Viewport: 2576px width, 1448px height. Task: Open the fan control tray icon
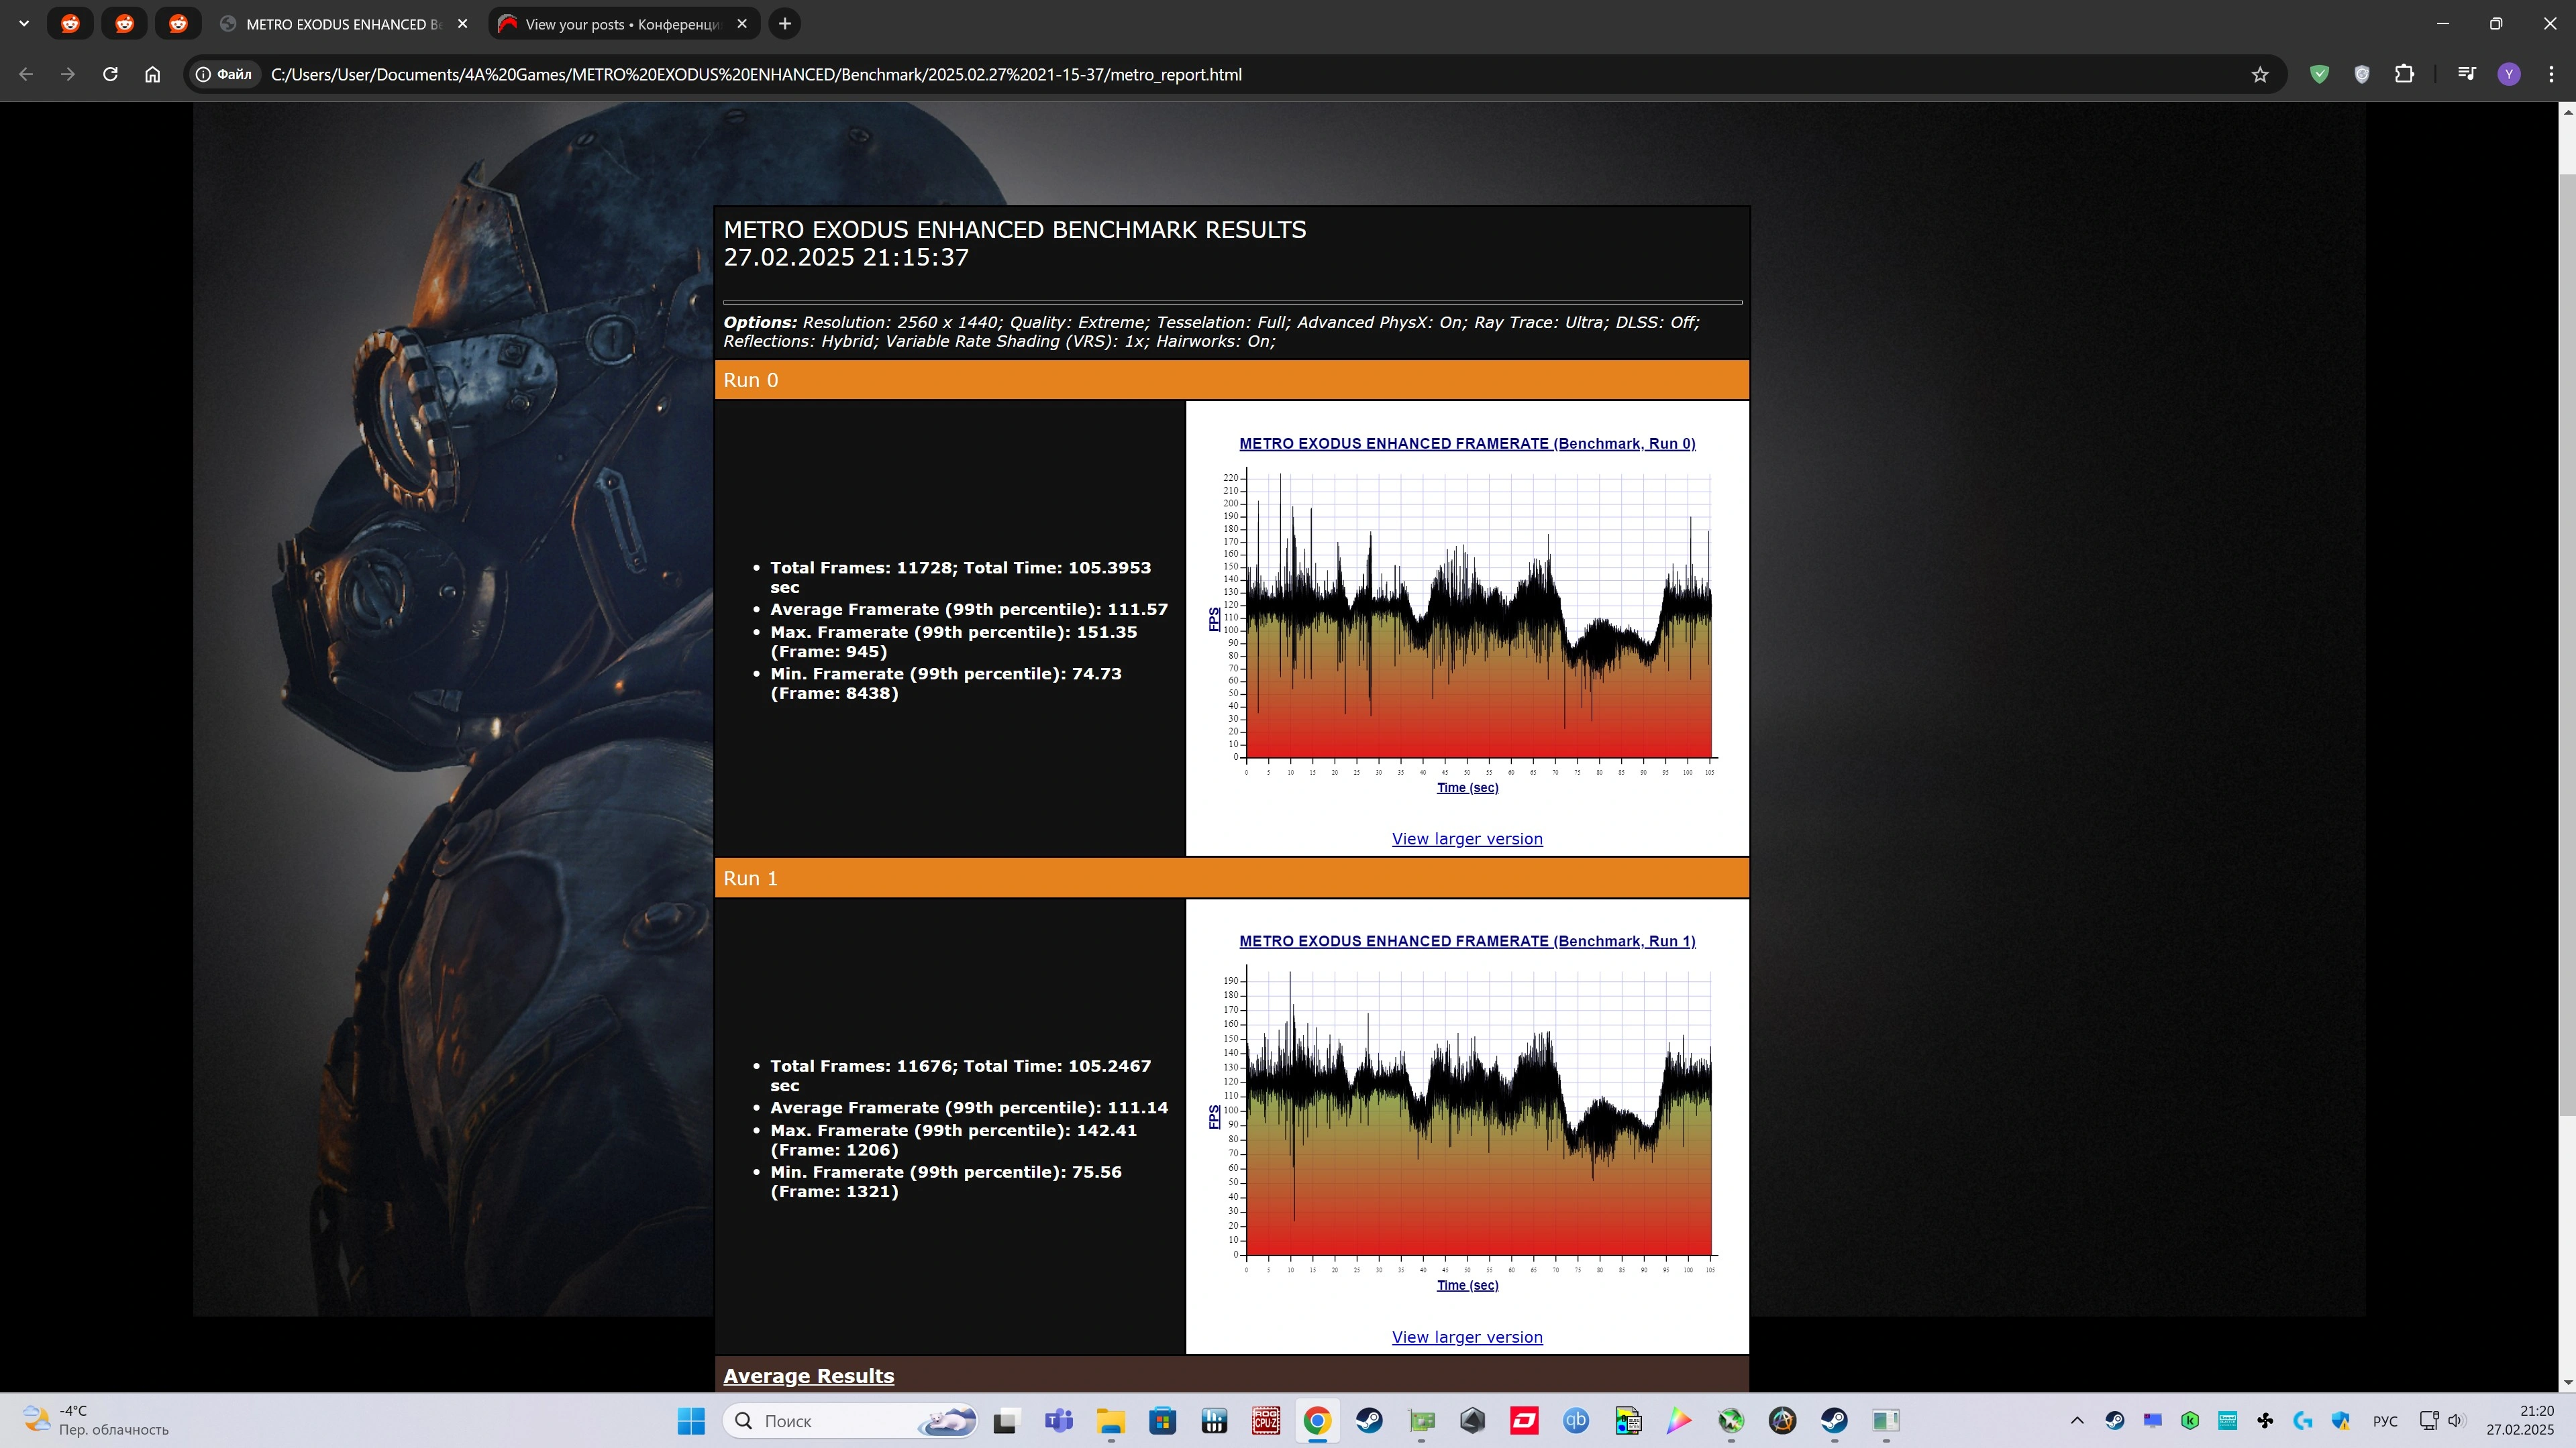pyautogui.click(x=2265, y=1421)
